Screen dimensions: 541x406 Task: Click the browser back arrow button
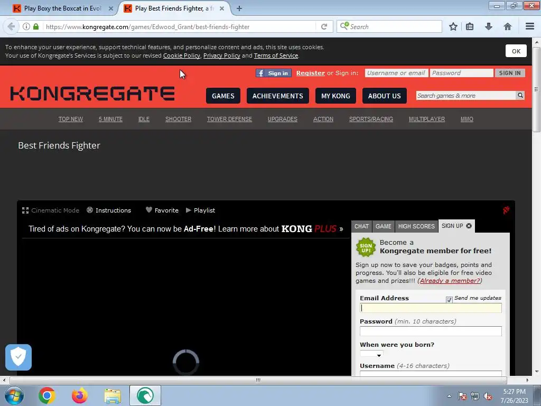point(11,26)
